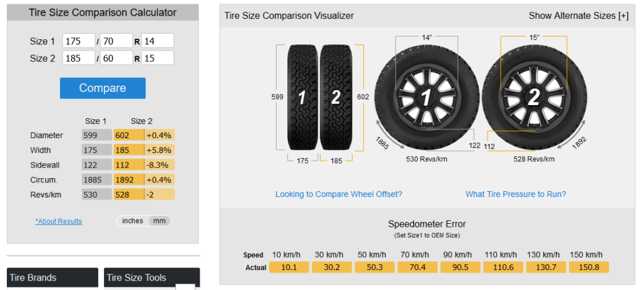
Task: Switch units to inches
Action: [133, 221]
